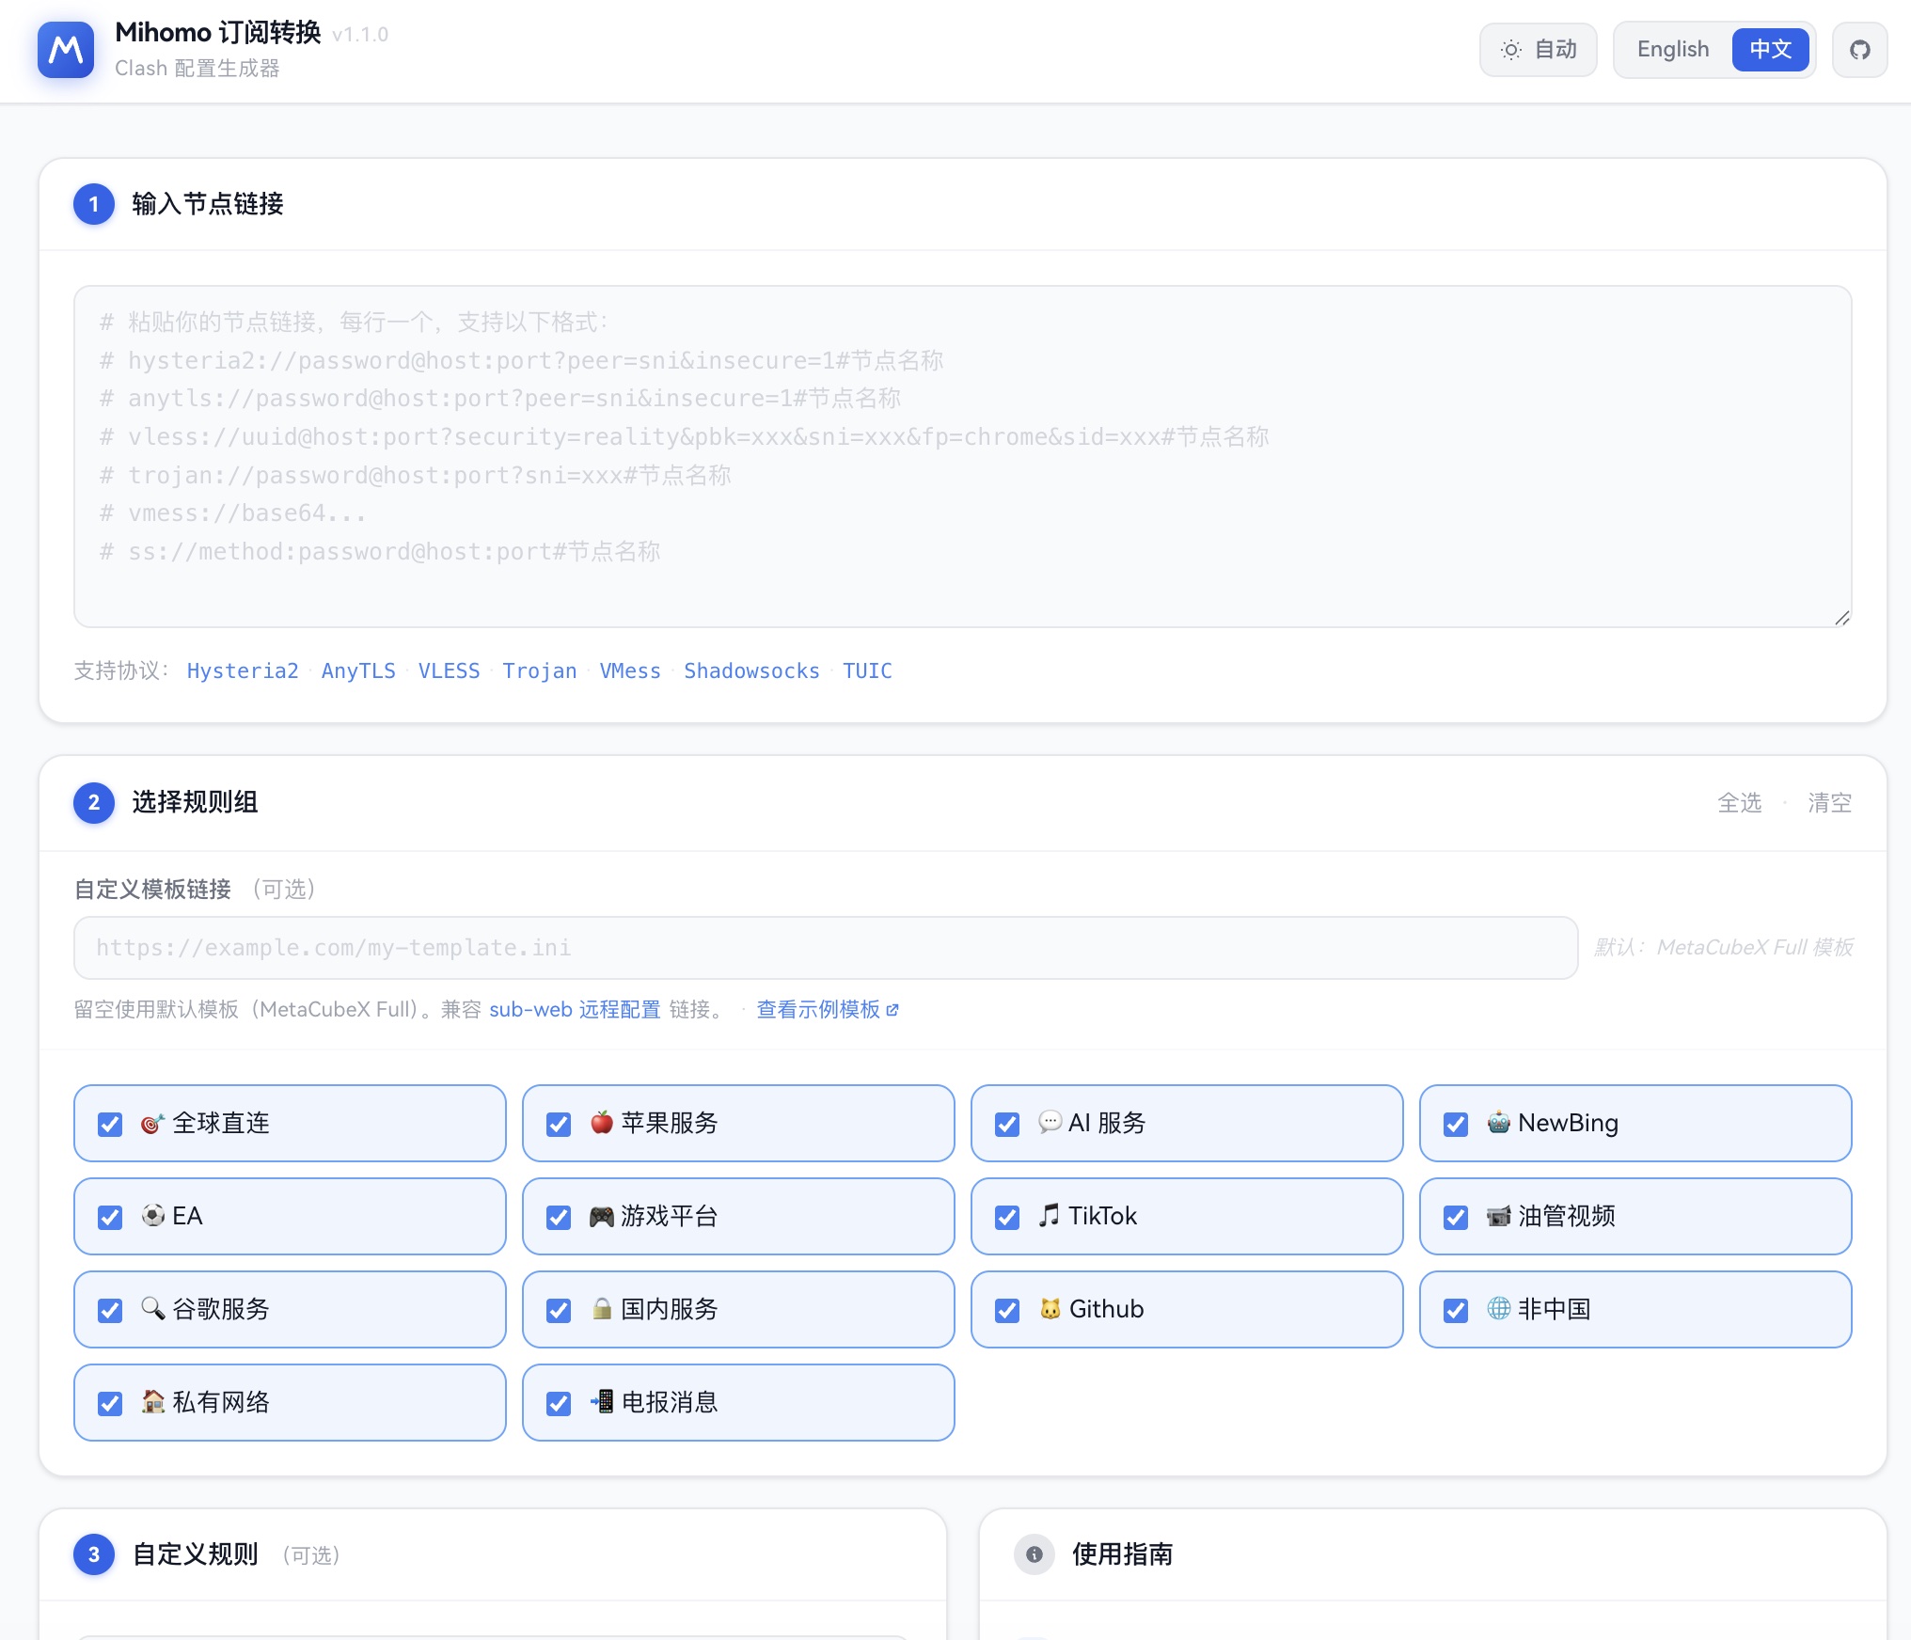Click the info icon beside 使用指南
The height and width of the screenshot is (1640, 1911).
pos(1034,1554)
